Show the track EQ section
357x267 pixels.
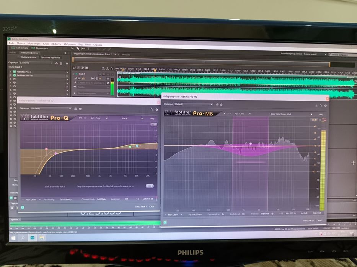(x=86, y=68)
